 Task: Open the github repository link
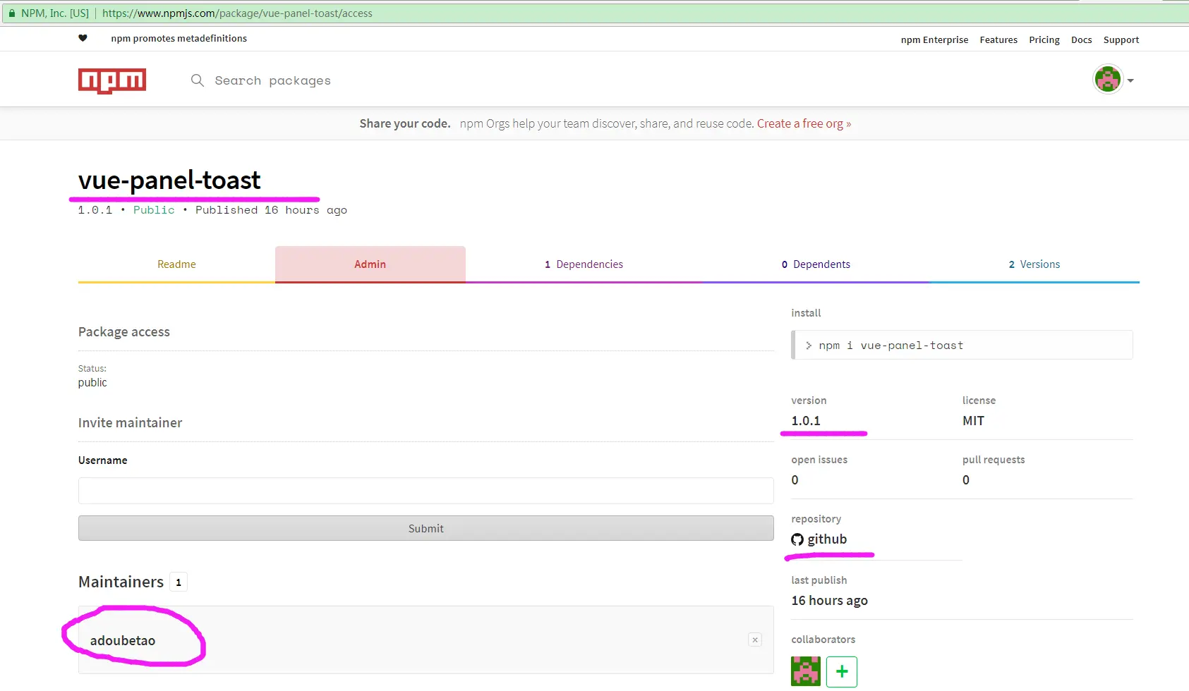[827, 539]
